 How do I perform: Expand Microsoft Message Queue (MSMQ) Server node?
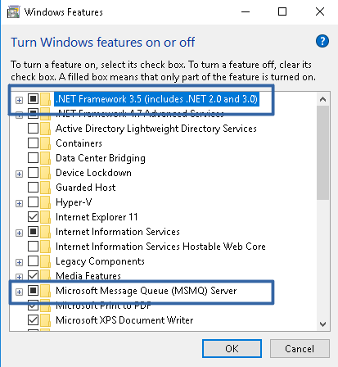pyautogui.click(x=19, y=292)
